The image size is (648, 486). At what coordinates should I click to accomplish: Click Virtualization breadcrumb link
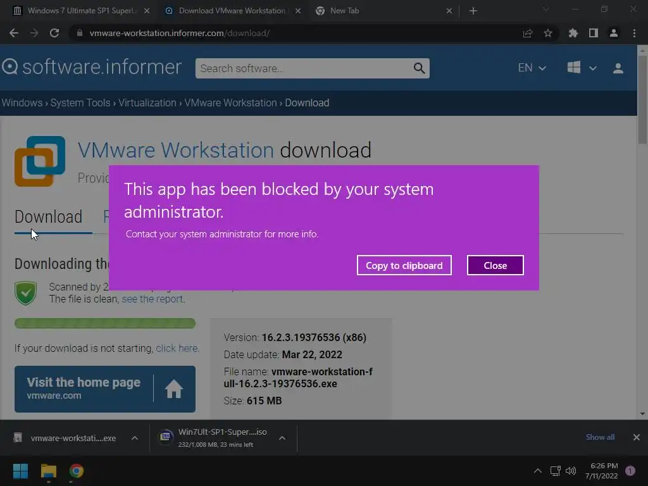(x=147, y=103)
